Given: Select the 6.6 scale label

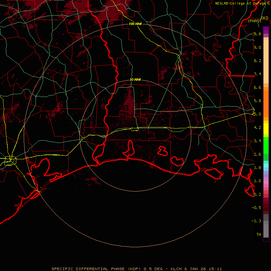Looking at the screenshot, I should (x=257, y=87).
